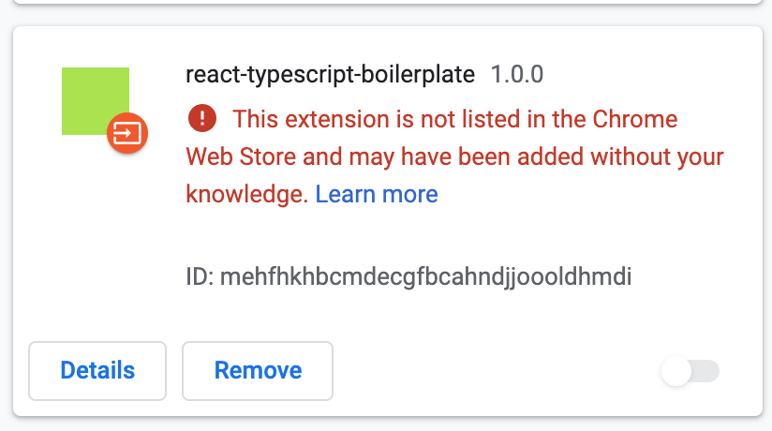772x431 pixels.
Task: Click the "ID:" label text
Action: click(200, 278)
